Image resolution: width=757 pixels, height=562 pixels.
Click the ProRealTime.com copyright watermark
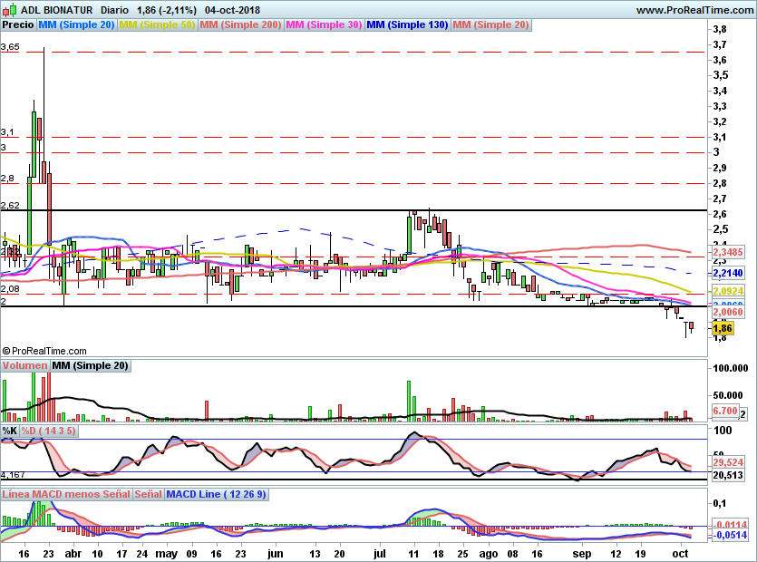click(x=44, y=351)
